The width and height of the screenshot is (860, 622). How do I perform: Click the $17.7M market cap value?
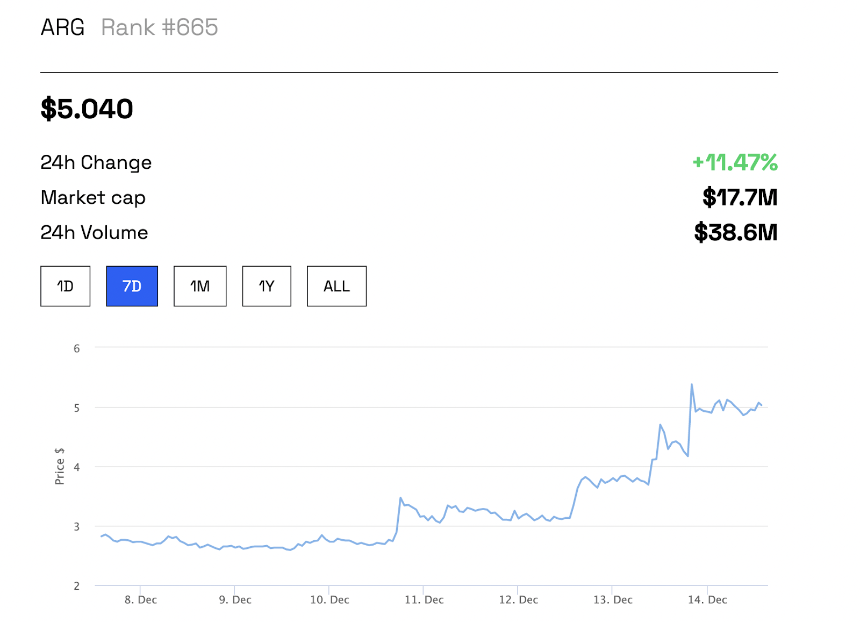(740, 197)
